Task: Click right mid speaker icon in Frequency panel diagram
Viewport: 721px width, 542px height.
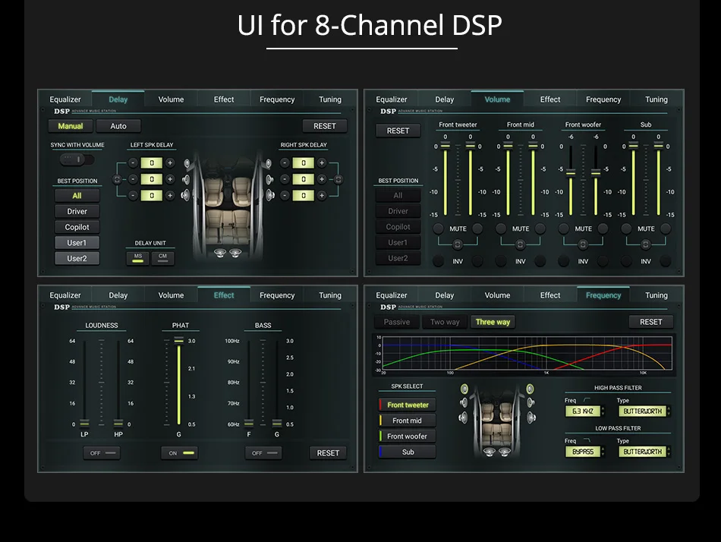Action: 531,402
